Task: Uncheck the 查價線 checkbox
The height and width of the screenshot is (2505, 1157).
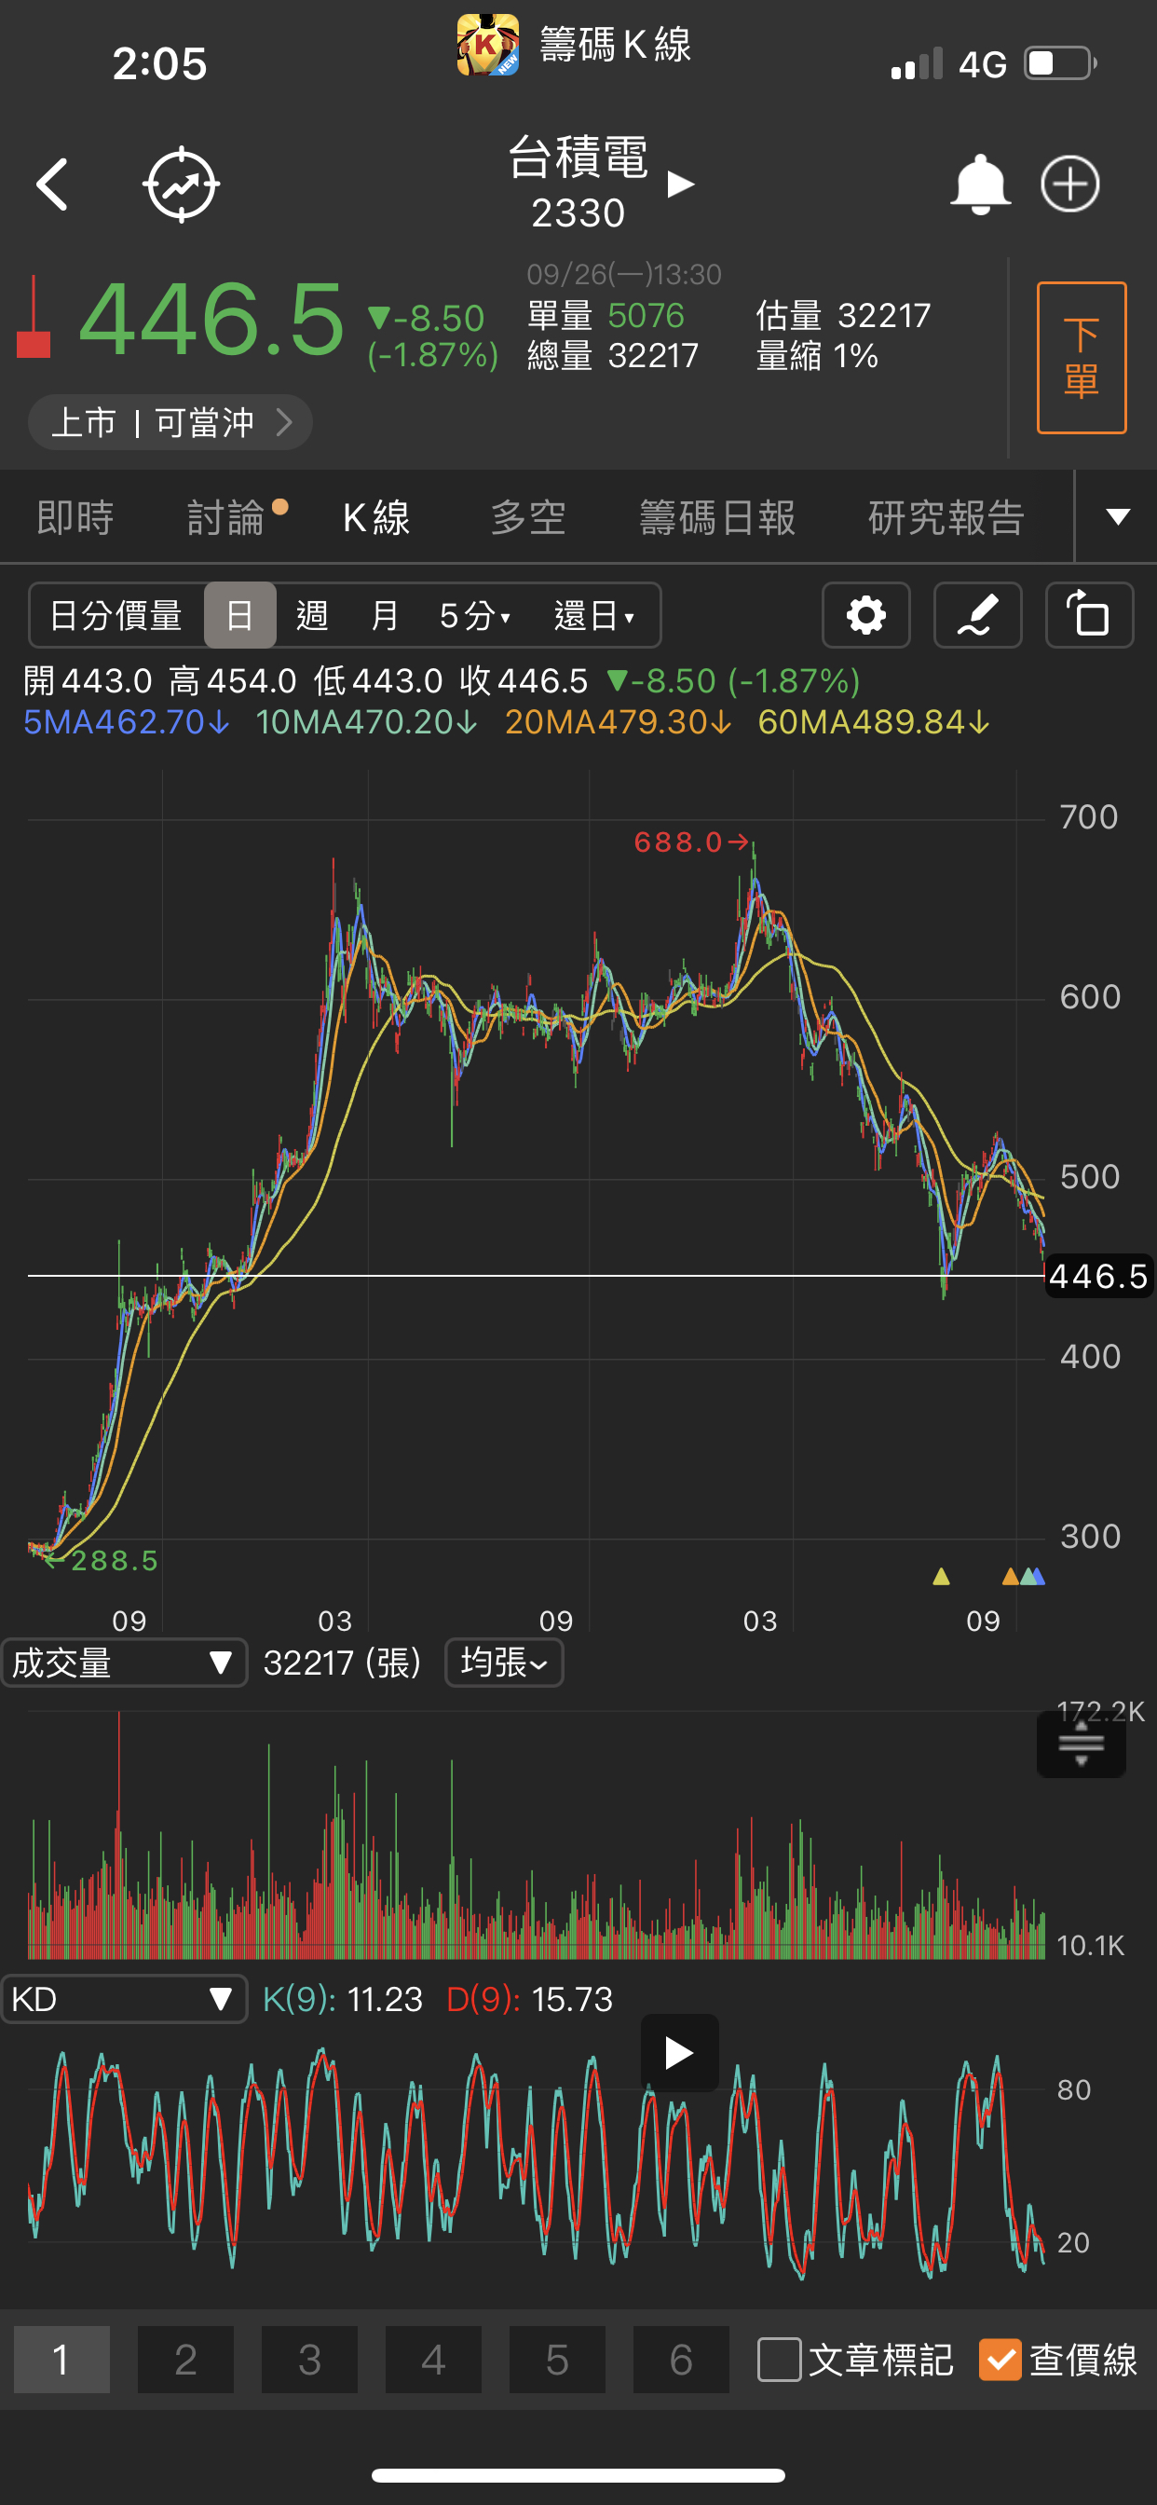Action: pos(1000,2359)
